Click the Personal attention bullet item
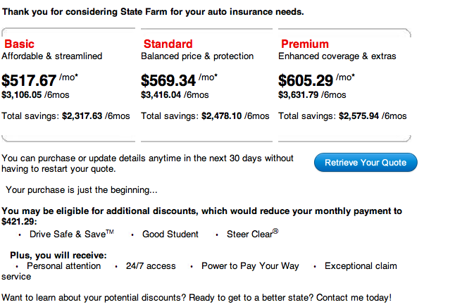 point(64,266)
